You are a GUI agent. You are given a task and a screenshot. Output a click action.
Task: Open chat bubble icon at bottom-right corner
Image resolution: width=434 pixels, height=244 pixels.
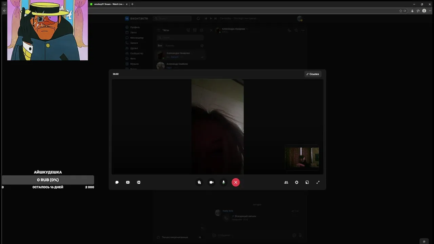[424, 241]
